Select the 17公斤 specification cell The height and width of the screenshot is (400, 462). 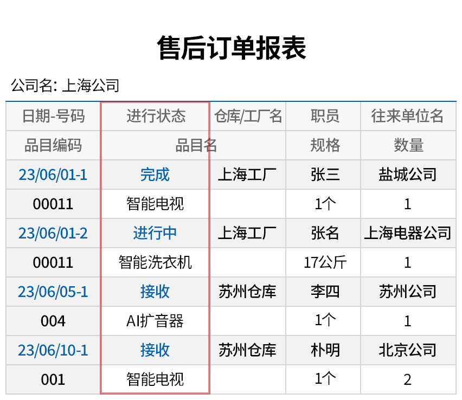tap(325, 262)
